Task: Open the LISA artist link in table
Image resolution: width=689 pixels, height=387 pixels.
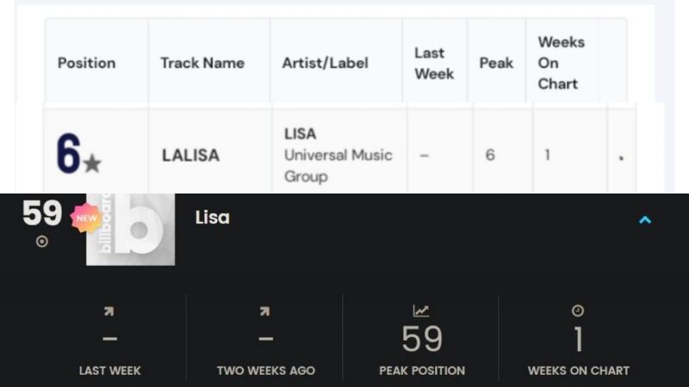Action: [300, 133]
